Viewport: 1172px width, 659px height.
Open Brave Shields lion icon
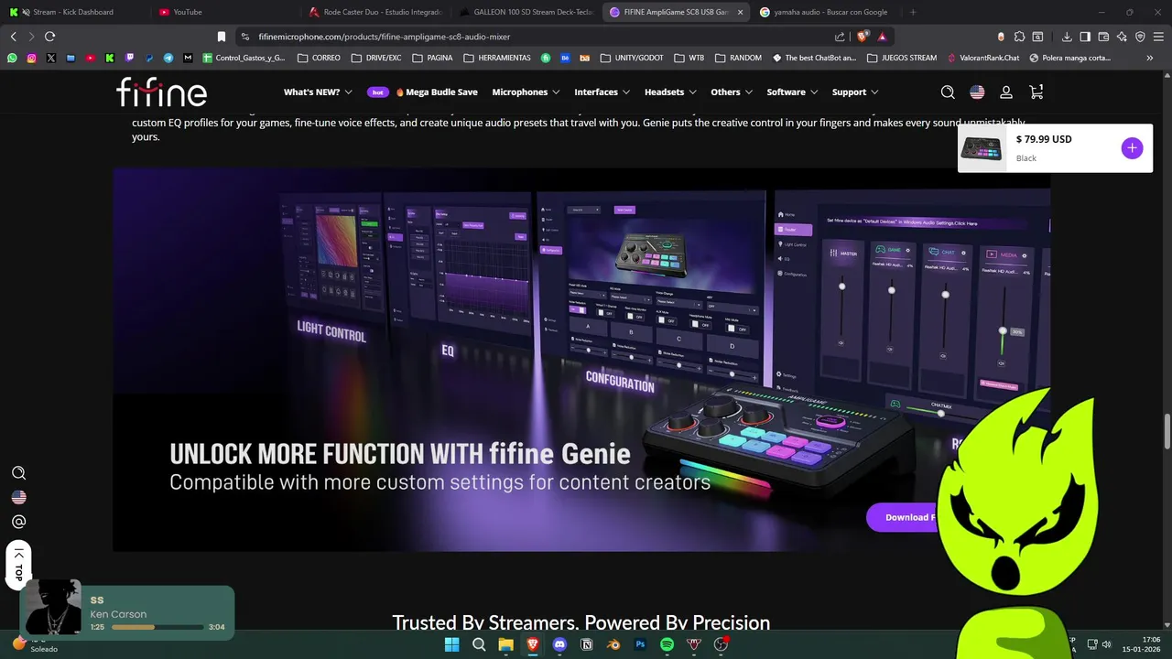pos(862,37)
